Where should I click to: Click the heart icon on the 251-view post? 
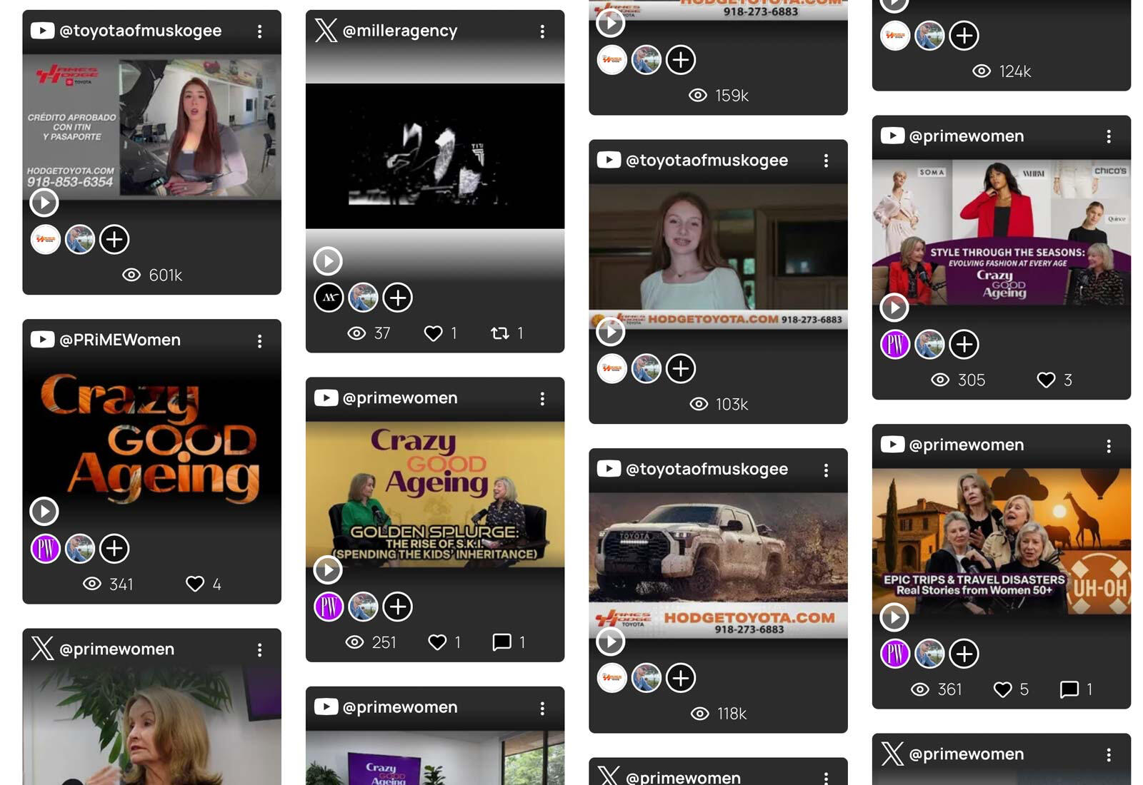tap(437, 642)
